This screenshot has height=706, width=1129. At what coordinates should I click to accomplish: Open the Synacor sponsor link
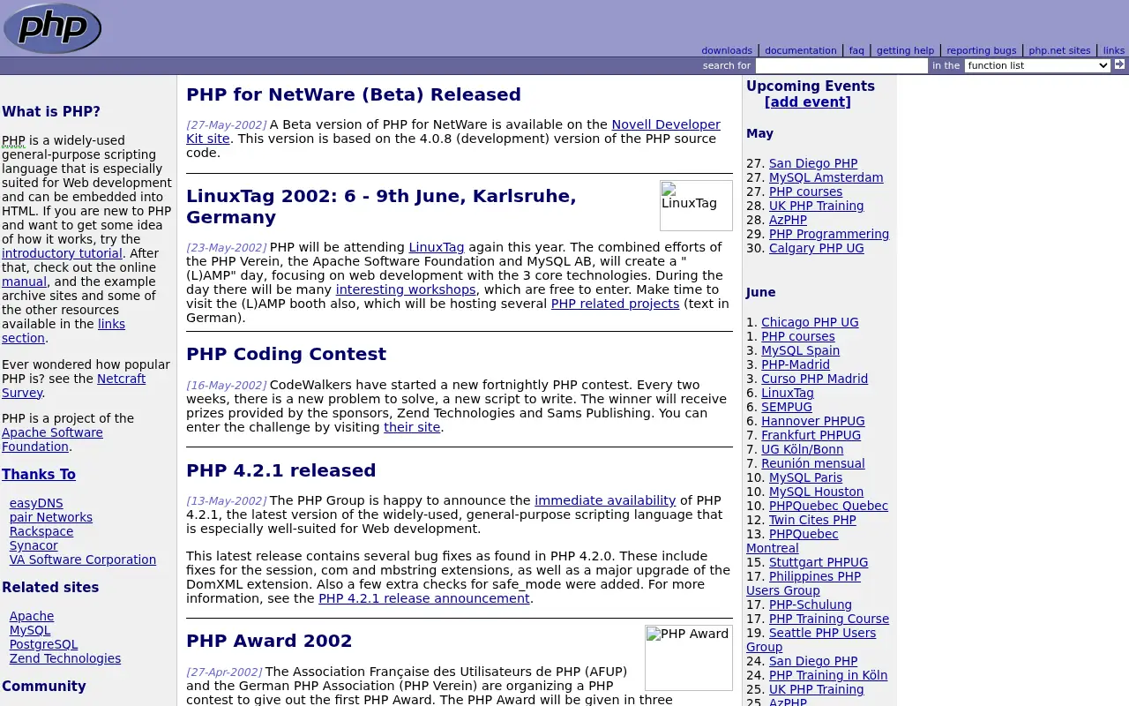tap(34, 545)
